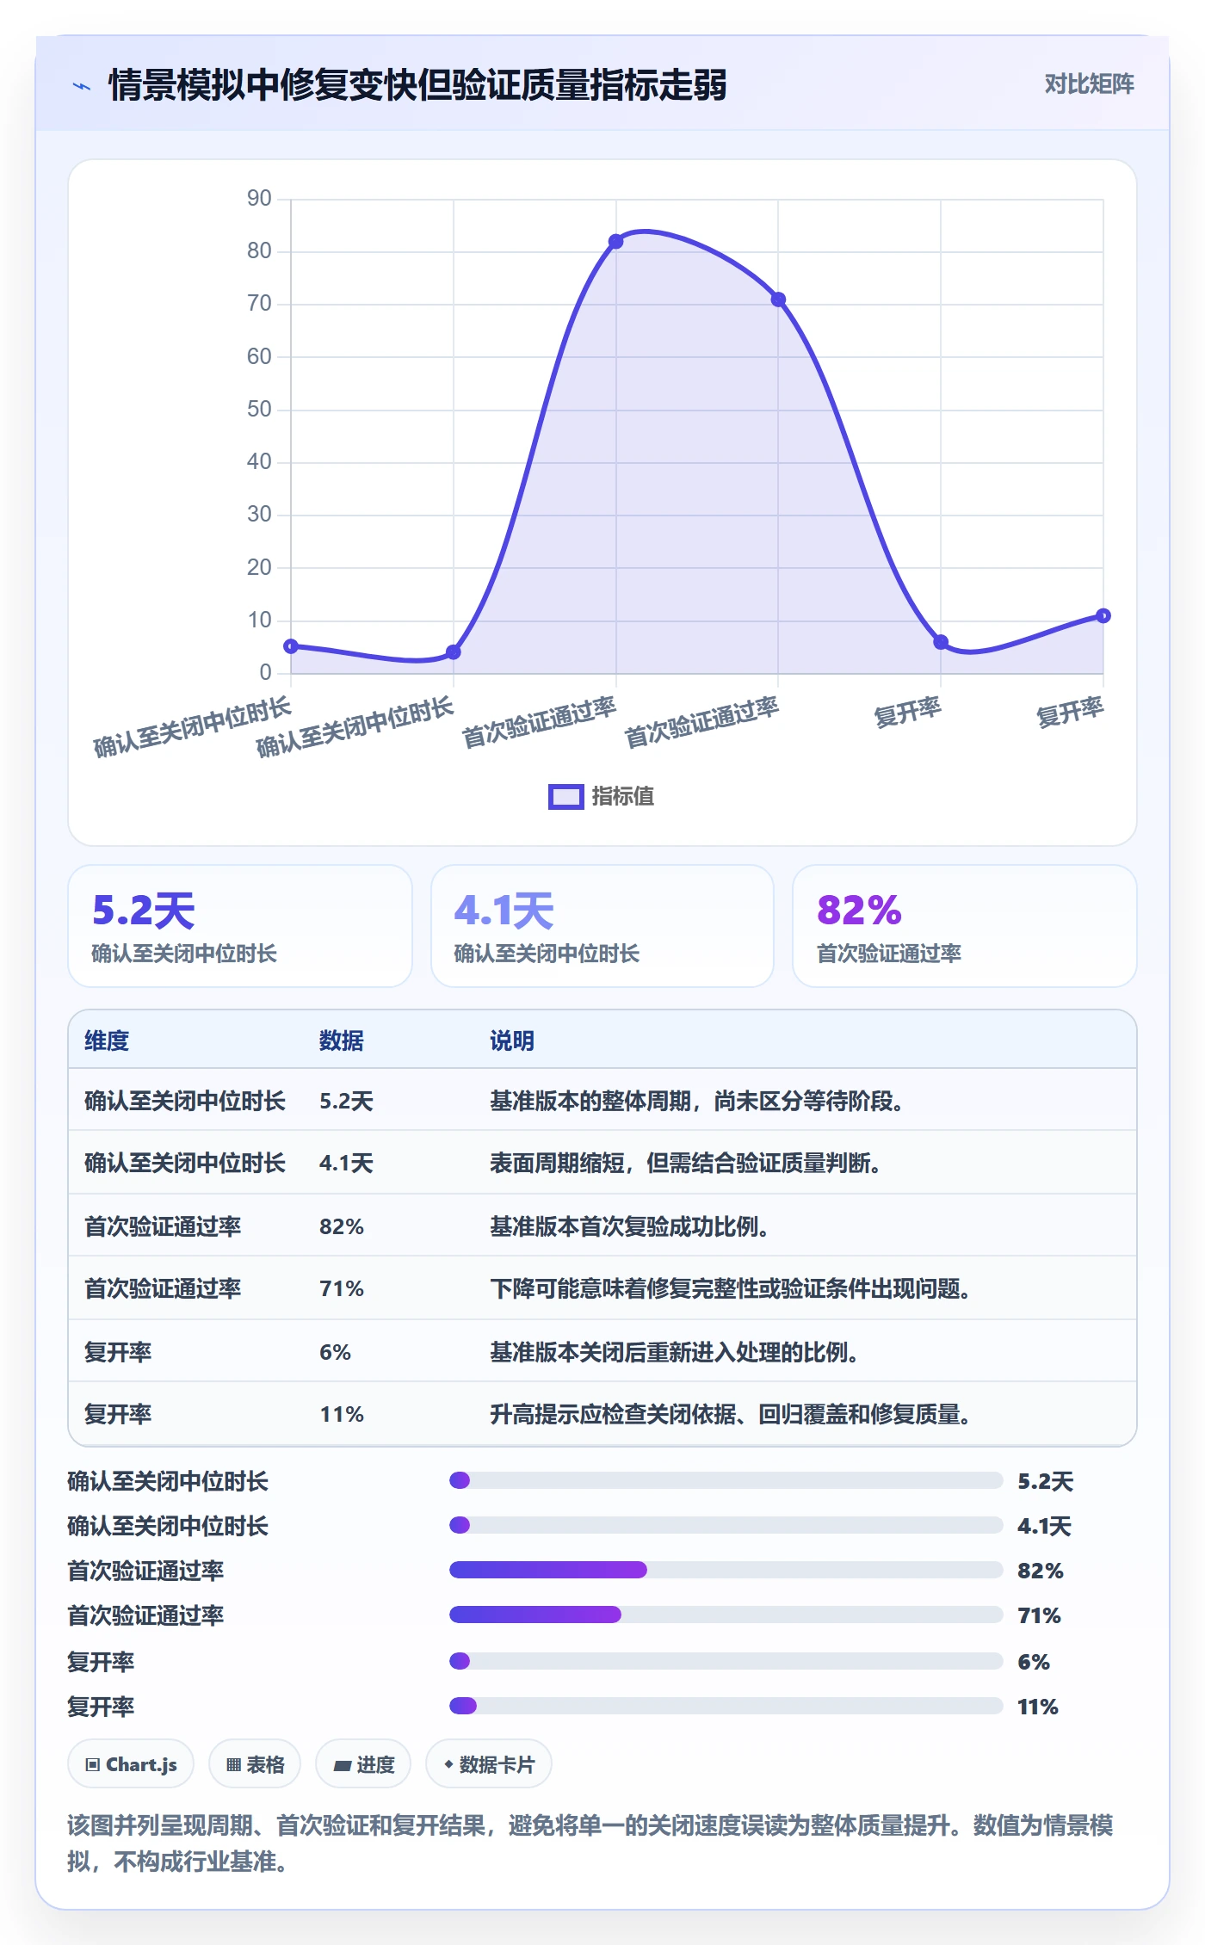This screenshot has height=1945, width=1205.
Task: Click the 数据 column header
Action: coord(341,1040)
